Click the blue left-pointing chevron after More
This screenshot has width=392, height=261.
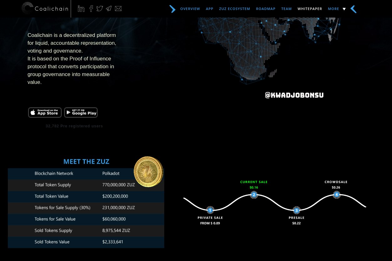click(354, 9)
